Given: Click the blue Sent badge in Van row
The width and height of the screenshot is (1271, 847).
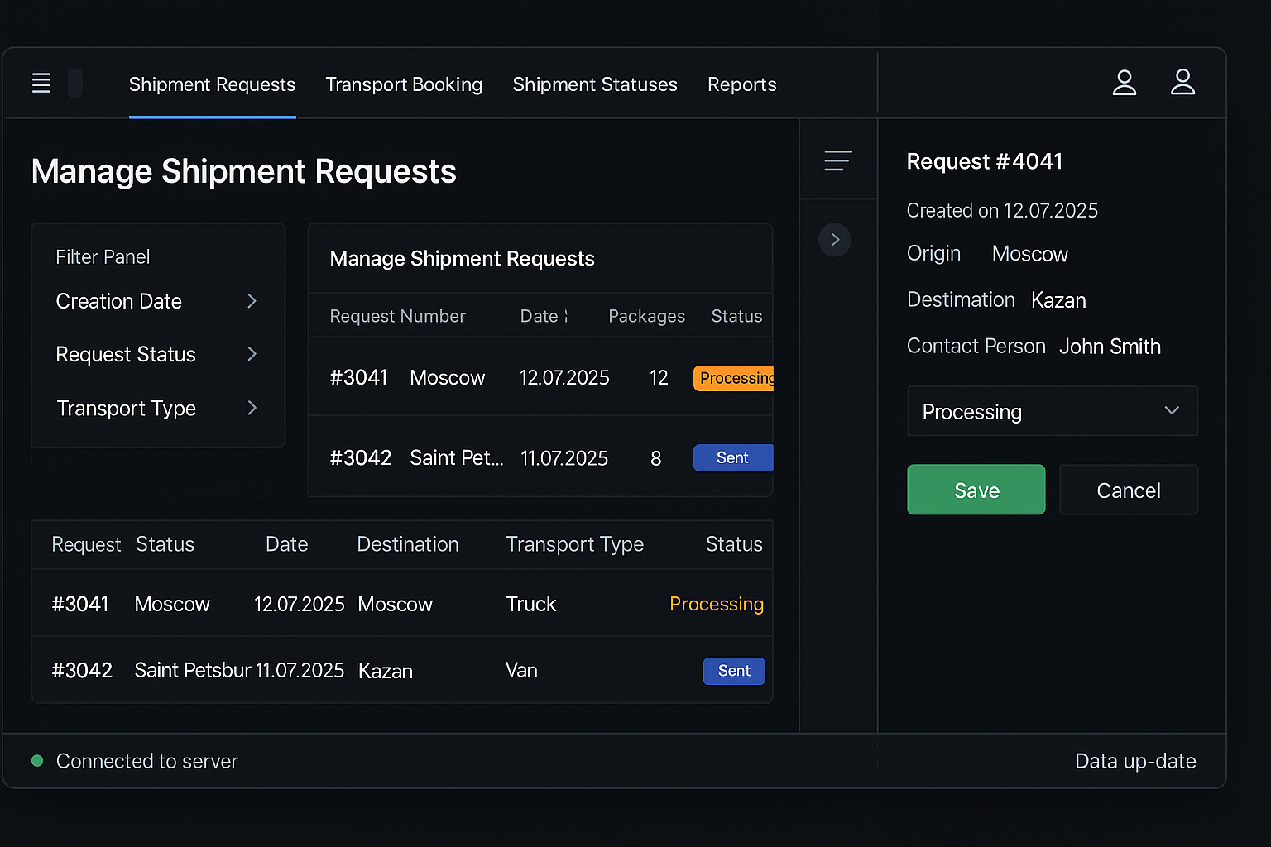Looking at the screenshot, I should (x=734, y=671).
